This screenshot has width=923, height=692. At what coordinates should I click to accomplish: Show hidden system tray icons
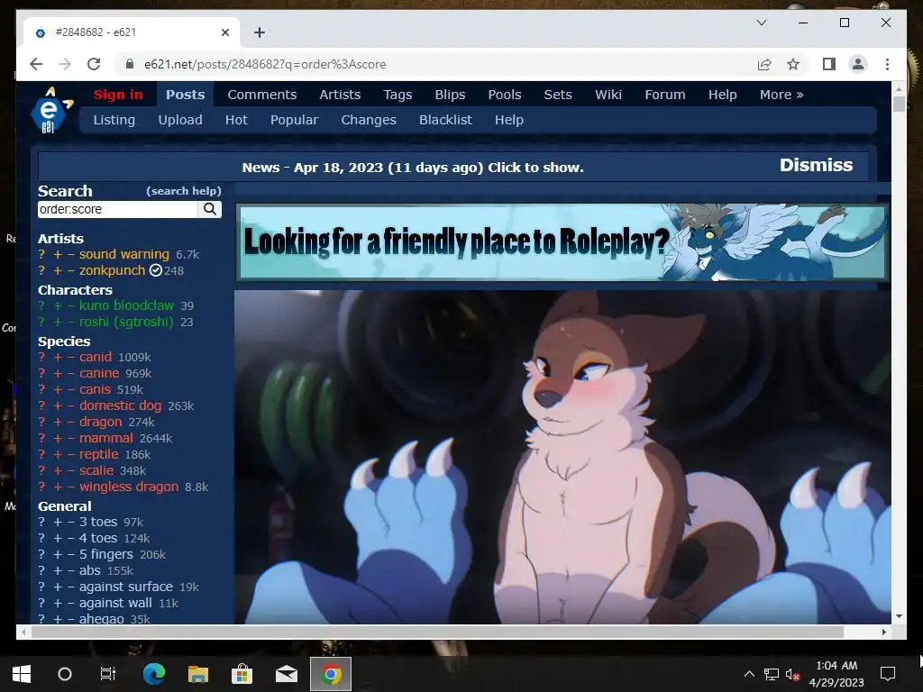coord(749,674)
